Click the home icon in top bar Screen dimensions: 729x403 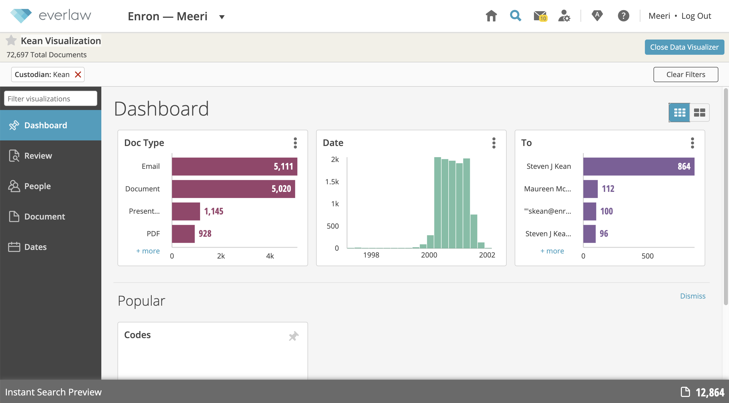coord(491,16)
